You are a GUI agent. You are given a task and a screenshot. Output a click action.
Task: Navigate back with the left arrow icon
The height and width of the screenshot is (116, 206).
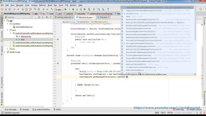pos(43,9)
